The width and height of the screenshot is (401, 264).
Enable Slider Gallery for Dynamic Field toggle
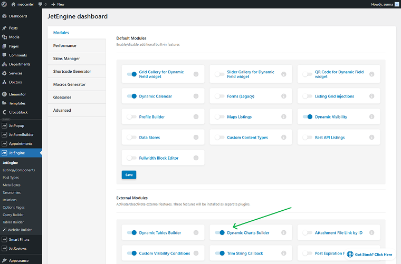tap(219, 74)
